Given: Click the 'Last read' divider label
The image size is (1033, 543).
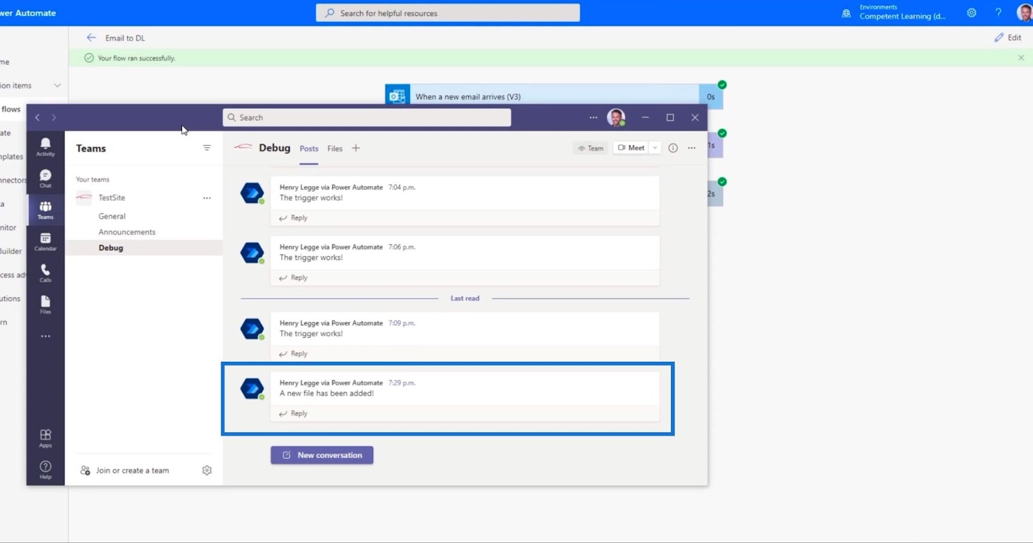Looking at the screenshot, I should pos(465,299).
